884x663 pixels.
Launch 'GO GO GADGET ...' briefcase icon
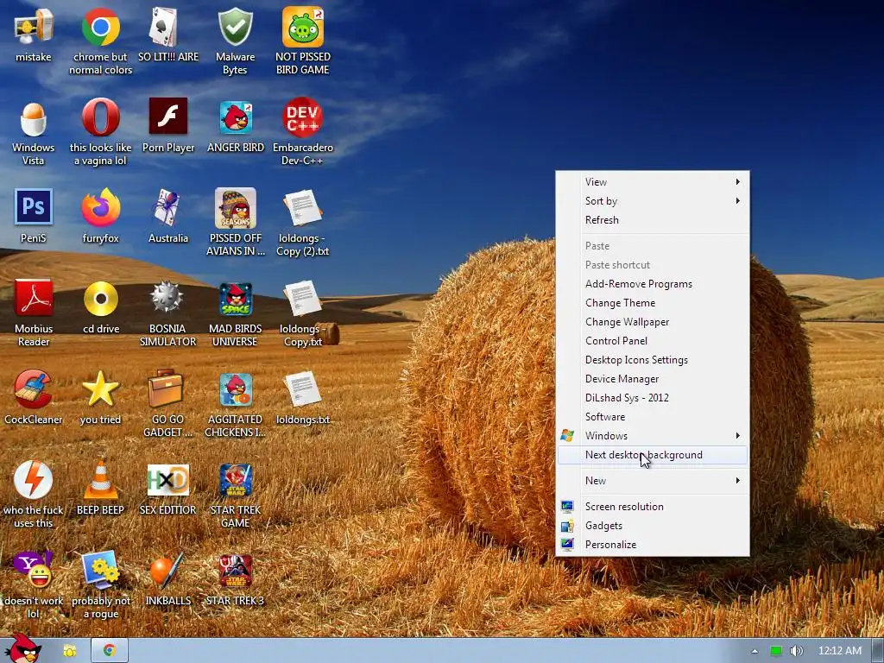click(165, 388)
